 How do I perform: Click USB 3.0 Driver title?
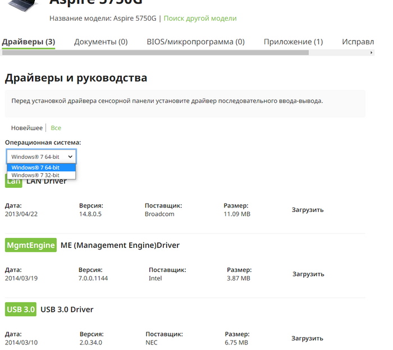[67, 310]
